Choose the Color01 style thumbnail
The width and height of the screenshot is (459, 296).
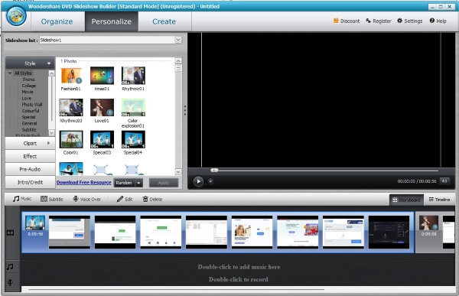pos(71,139)
